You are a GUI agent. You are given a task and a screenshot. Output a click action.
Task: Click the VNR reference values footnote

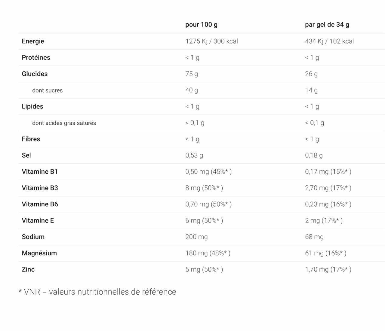tap(97, 292)
